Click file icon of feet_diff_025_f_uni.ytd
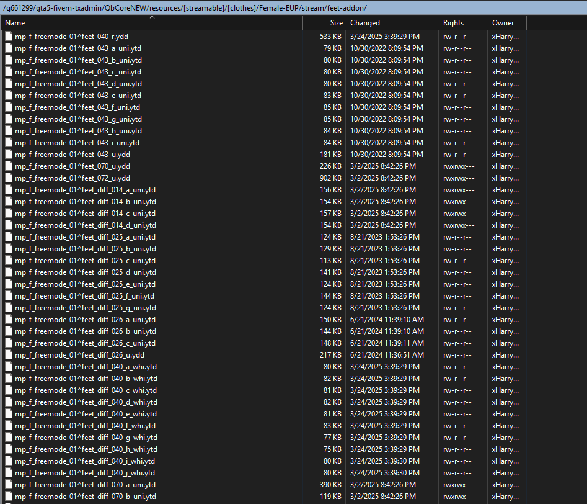587x504 pixels. pos(9,296)
